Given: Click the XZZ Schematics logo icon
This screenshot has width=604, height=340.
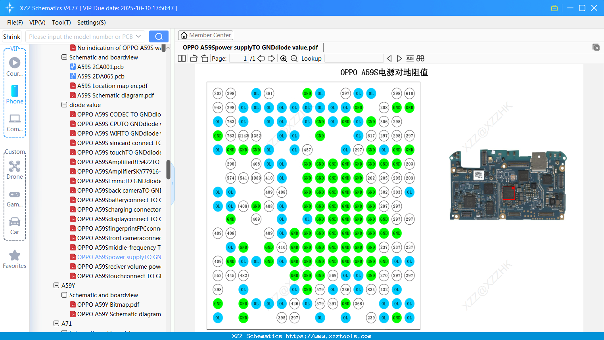Looking at the screenshot, I should click(10, 8).
